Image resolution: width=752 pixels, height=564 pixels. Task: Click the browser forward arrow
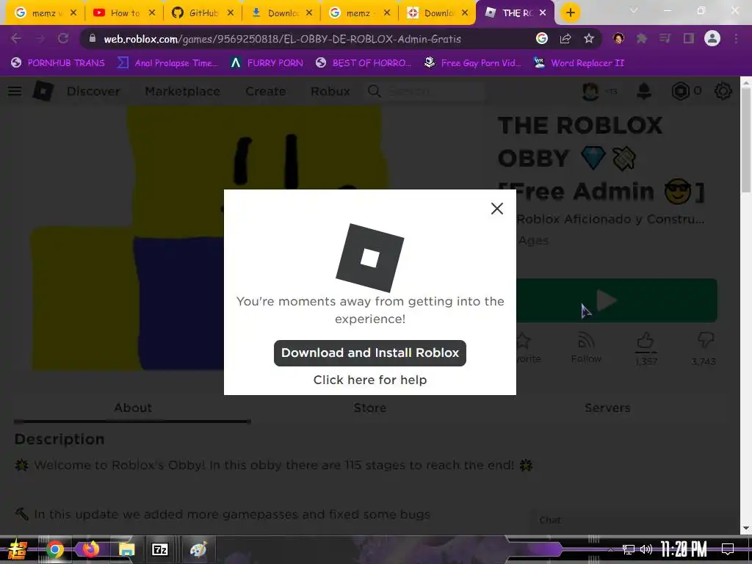point(40,39)
